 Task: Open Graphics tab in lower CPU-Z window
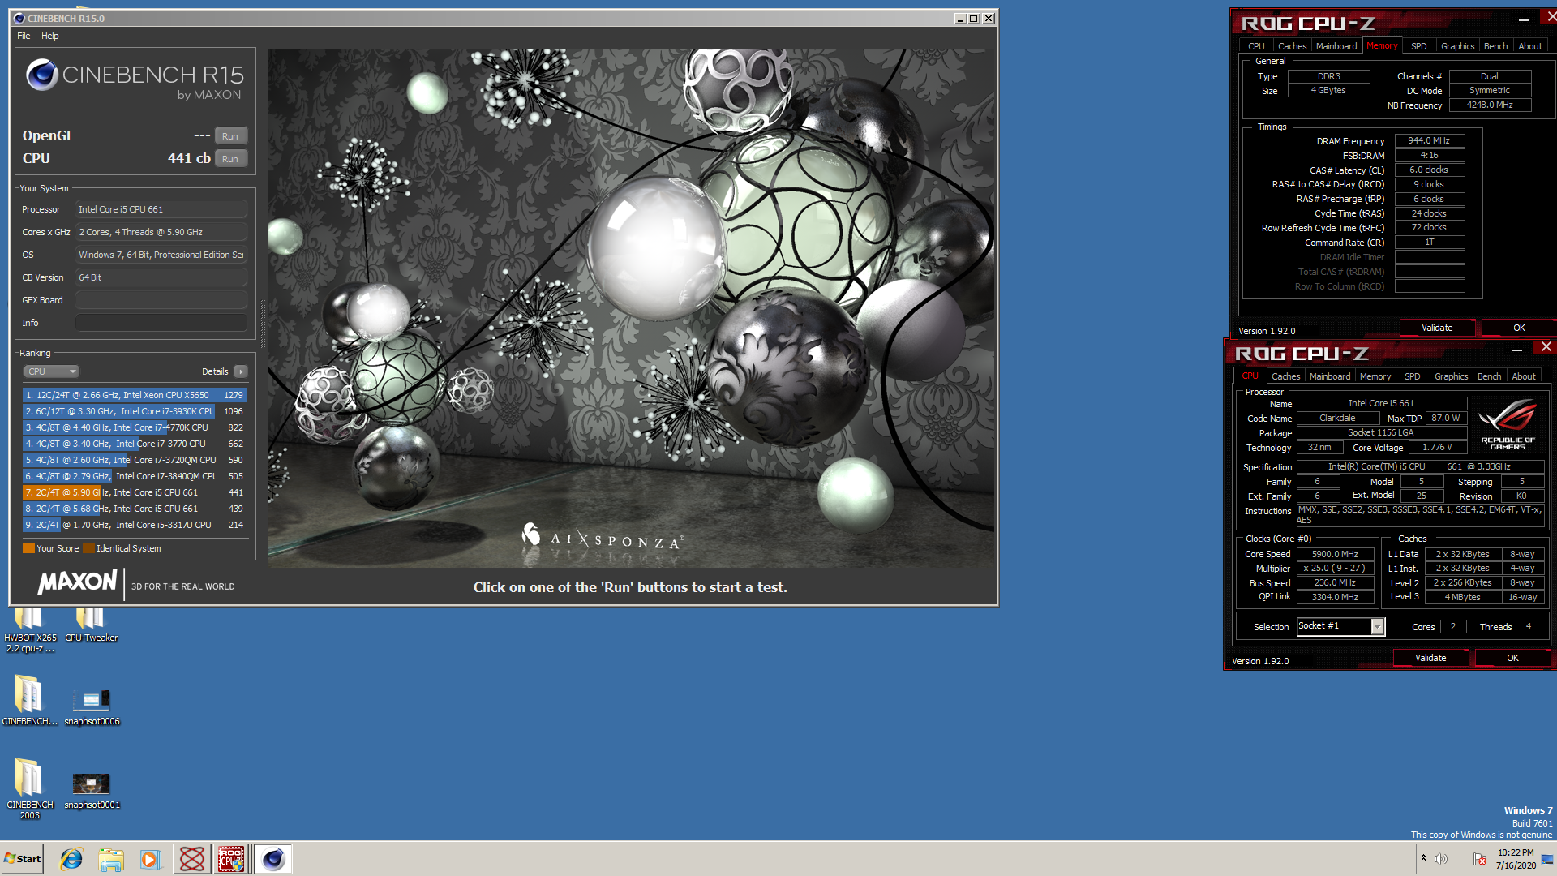click(x=1451, y=376)
